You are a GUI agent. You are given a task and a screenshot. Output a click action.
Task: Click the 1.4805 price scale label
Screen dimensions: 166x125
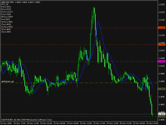pyautogui.click(x=162, y=120)
